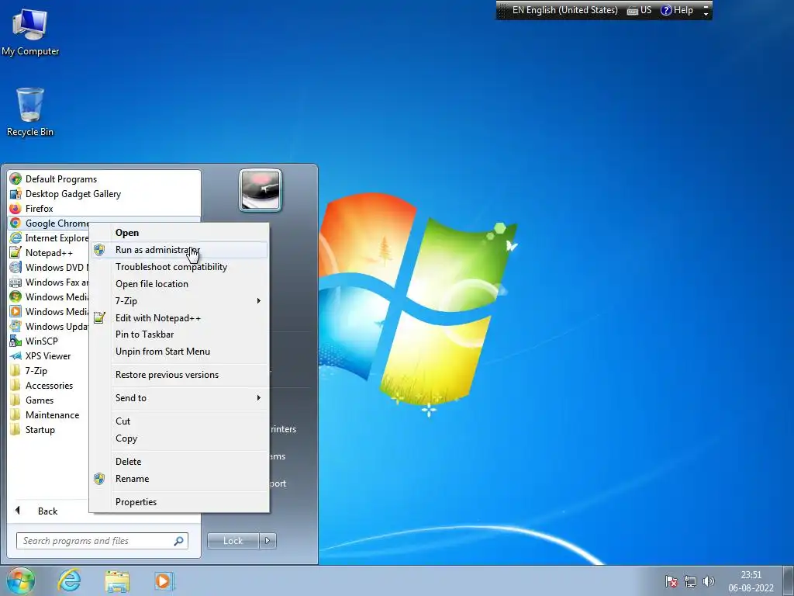The height and width of the screenshot is (596, 794).
Task: Go Back to the main Start menu
Action: [x=49, y=511]
